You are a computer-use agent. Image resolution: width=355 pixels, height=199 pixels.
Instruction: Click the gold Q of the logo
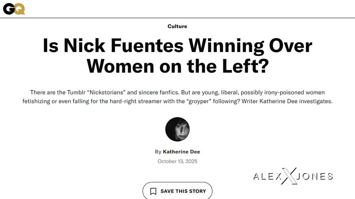coord(20,9)
